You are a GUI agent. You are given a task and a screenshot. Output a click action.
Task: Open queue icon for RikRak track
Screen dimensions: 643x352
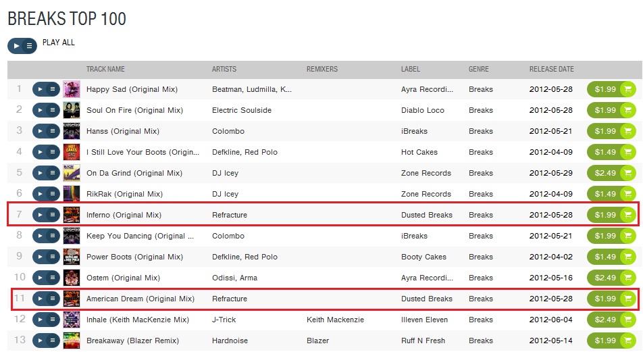tap(53, 194)
